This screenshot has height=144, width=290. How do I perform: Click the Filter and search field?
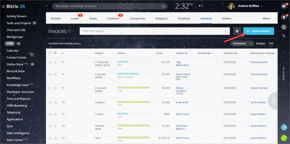tap(154, 31)
